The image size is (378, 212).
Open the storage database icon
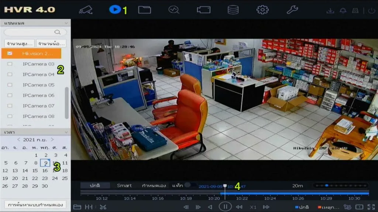[x=233, y=10]
